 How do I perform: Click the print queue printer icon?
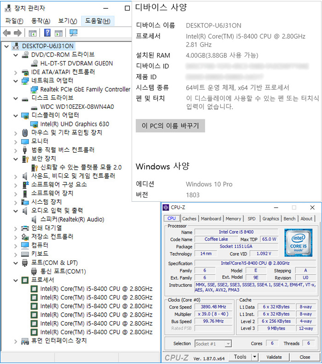tap(25, 228)
